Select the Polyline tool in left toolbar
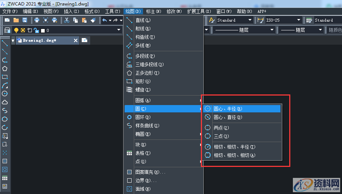Screen dimensions: 342x194 tap(5, 60)
